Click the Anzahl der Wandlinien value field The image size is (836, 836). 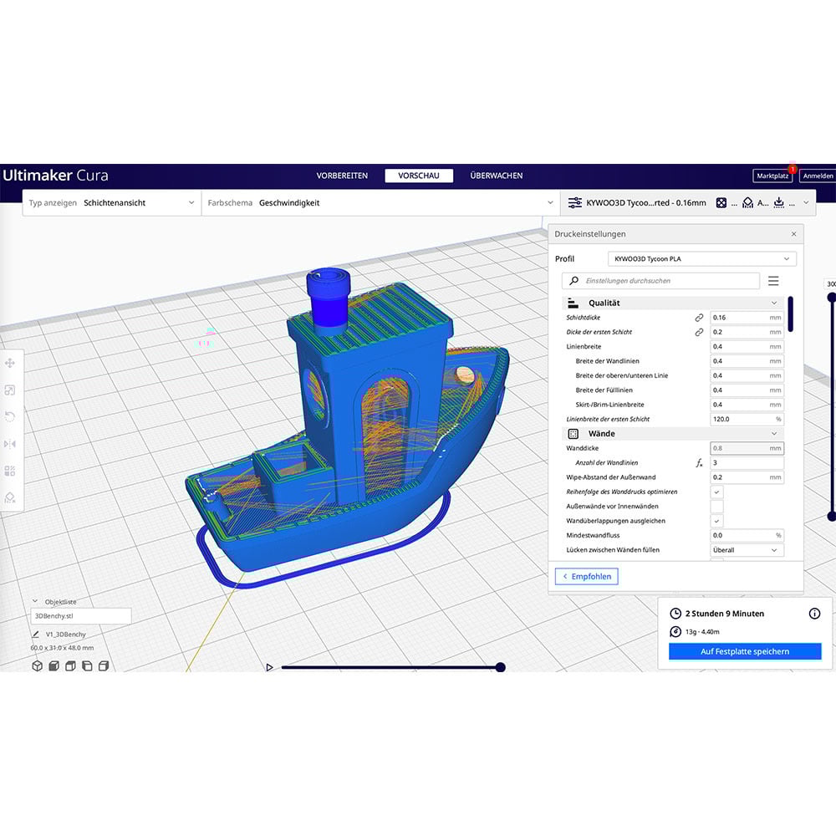(x=747, y=463)
